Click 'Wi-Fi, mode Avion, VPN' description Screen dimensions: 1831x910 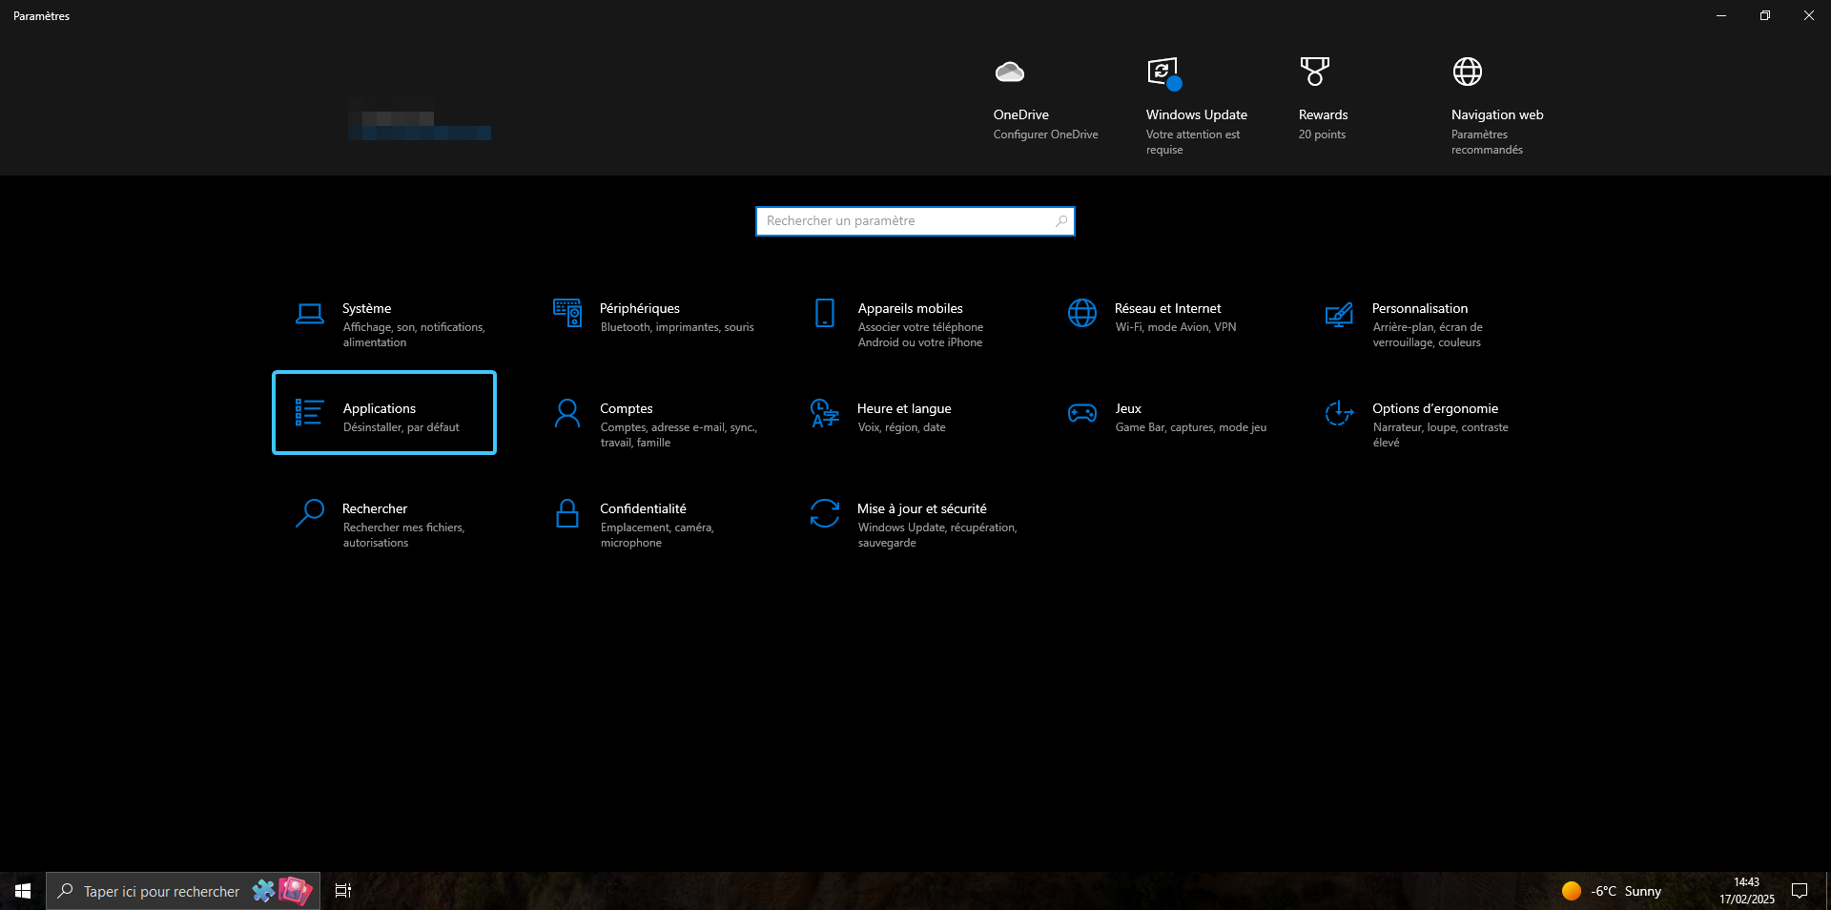(1175, 327)
